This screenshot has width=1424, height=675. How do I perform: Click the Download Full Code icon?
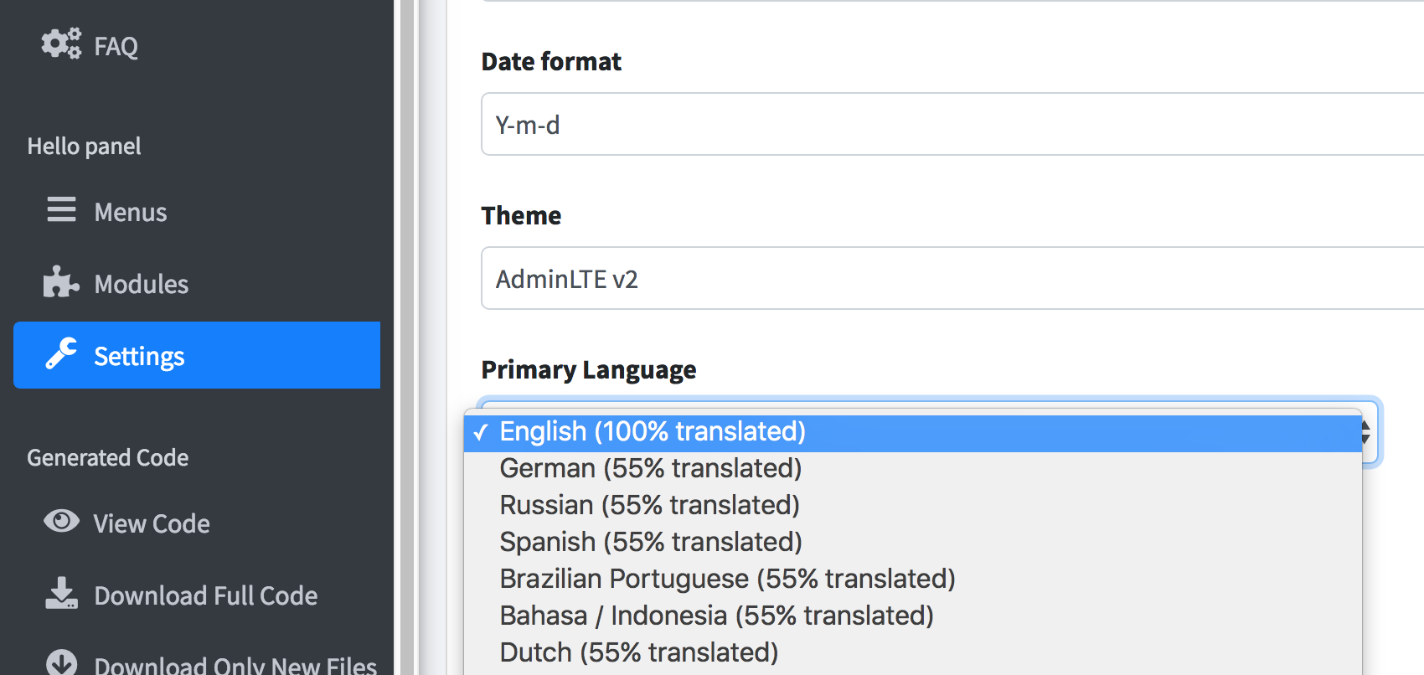coord(61,593)
